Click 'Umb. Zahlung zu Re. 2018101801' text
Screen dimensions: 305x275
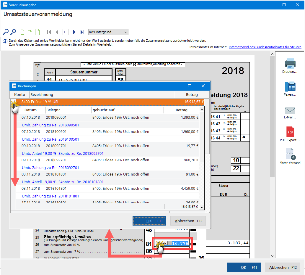point(50,196)
